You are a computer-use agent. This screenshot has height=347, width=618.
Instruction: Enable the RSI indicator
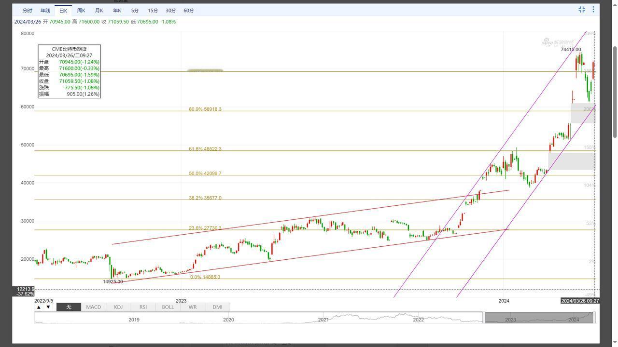(x=143, y=307)
